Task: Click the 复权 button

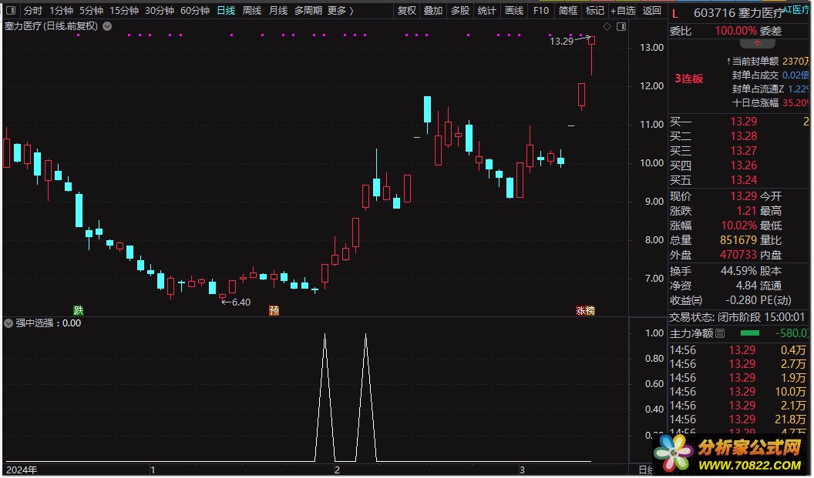Action: click(406, 10)
